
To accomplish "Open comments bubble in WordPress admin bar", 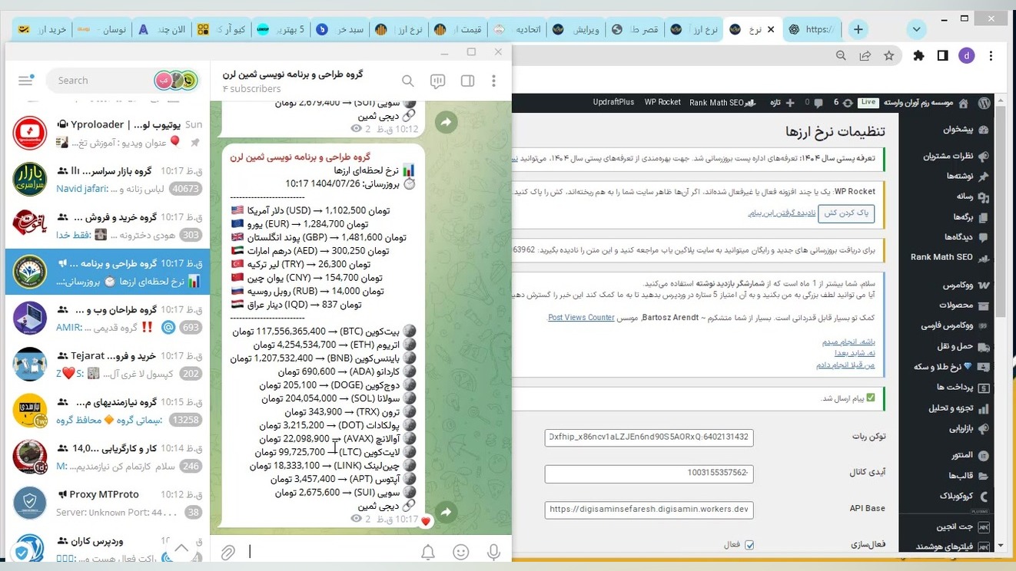I will (x=813, y=103).
